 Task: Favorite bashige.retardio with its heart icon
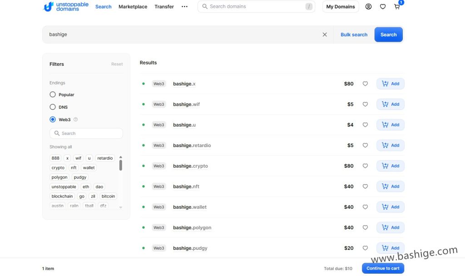(x=365, y=145)
